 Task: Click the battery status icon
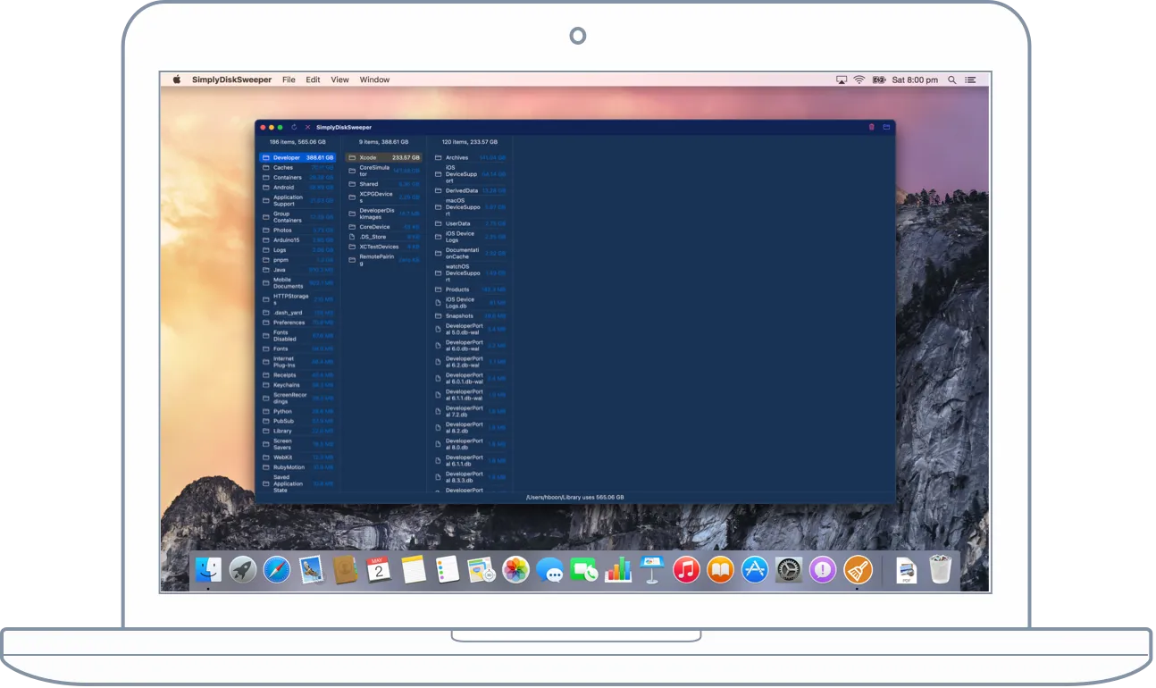(x=878, y=80)
